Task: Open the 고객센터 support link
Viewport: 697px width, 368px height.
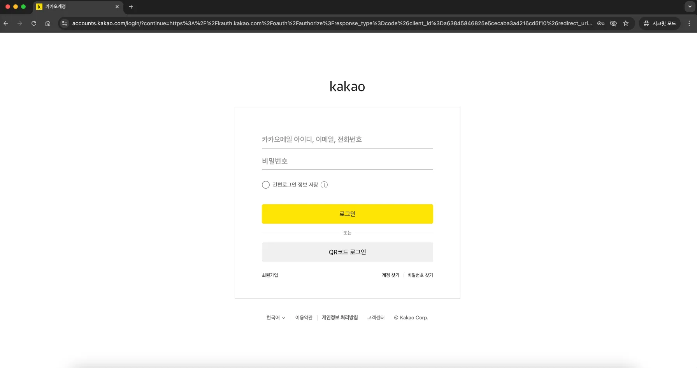Action: [376, 317]
